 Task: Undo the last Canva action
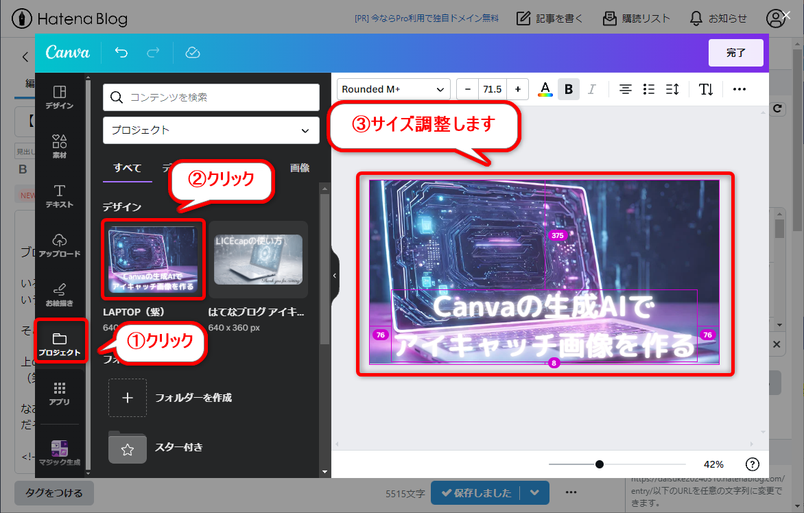tap(121, 52)
